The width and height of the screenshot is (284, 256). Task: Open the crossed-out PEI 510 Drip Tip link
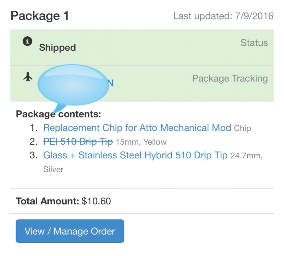tap(78, 142)
